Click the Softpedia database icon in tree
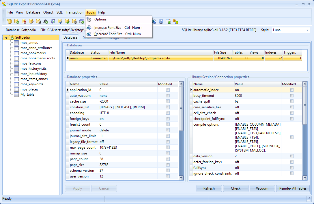The image size is (314, 204). pos(12,37)
